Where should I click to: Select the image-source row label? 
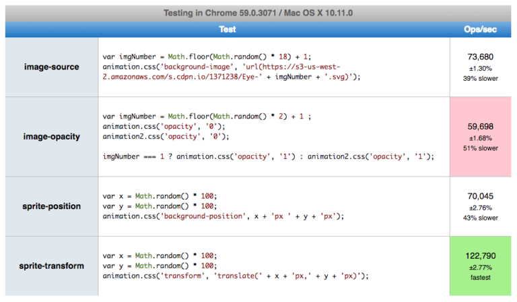point(51,67)
